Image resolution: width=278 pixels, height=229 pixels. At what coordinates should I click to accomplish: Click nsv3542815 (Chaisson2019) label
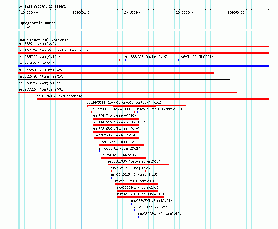click(134, 174)
